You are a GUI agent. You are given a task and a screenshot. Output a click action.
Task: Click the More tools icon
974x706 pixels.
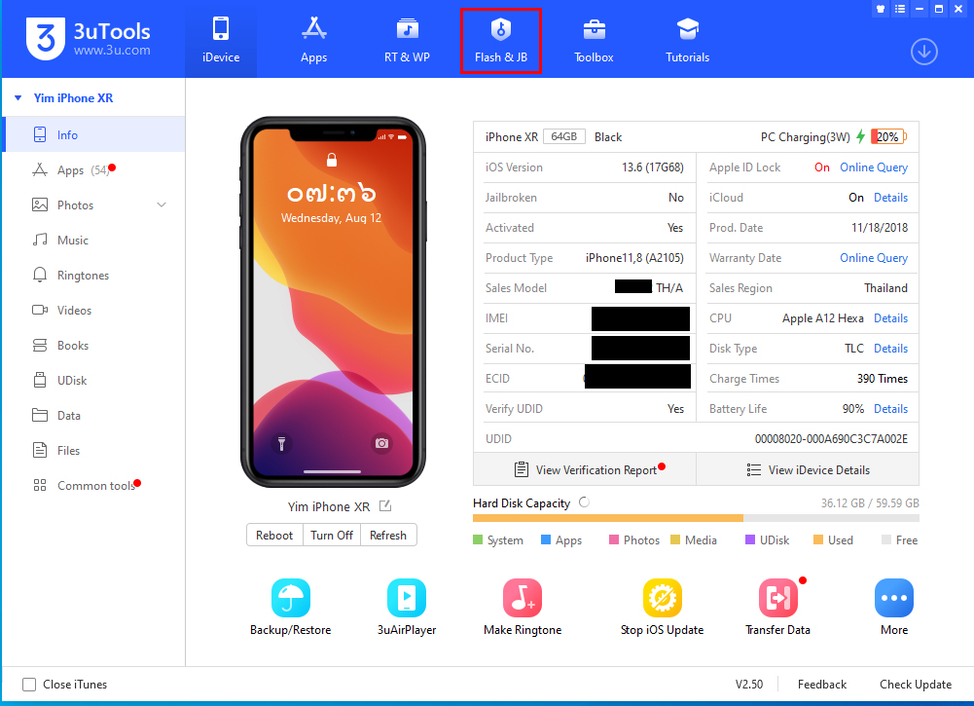click(893, 598)
